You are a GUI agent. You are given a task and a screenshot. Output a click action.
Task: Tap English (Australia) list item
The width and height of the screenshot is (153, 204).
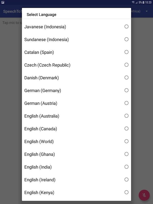42,116
